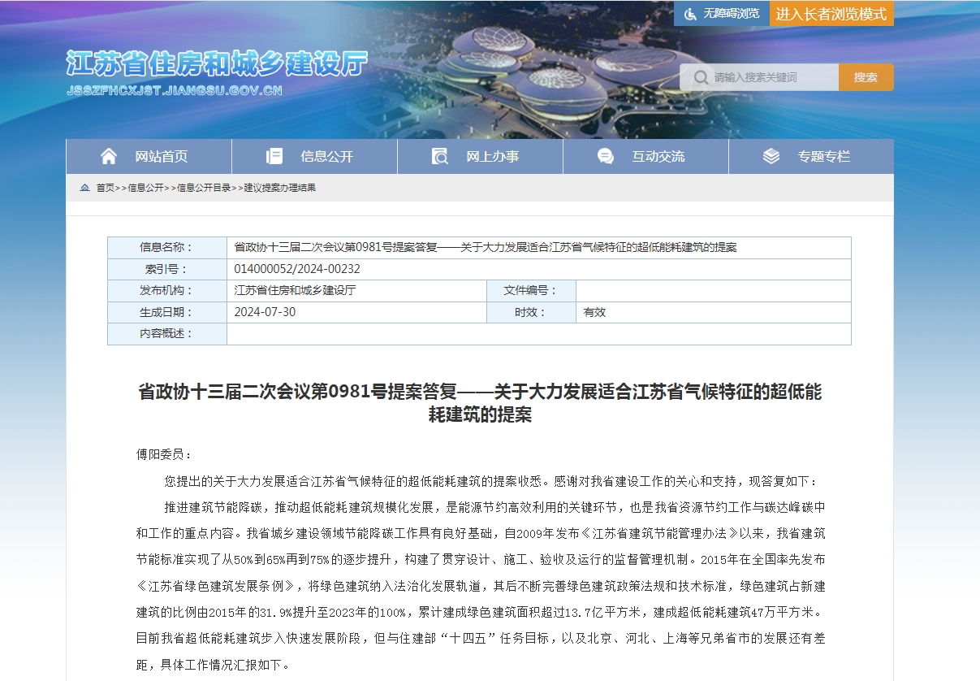Click the chat bubble icon beside 互动交流
Image resolution: width=980 pixels, height=681 pixels.
[604, 156]
